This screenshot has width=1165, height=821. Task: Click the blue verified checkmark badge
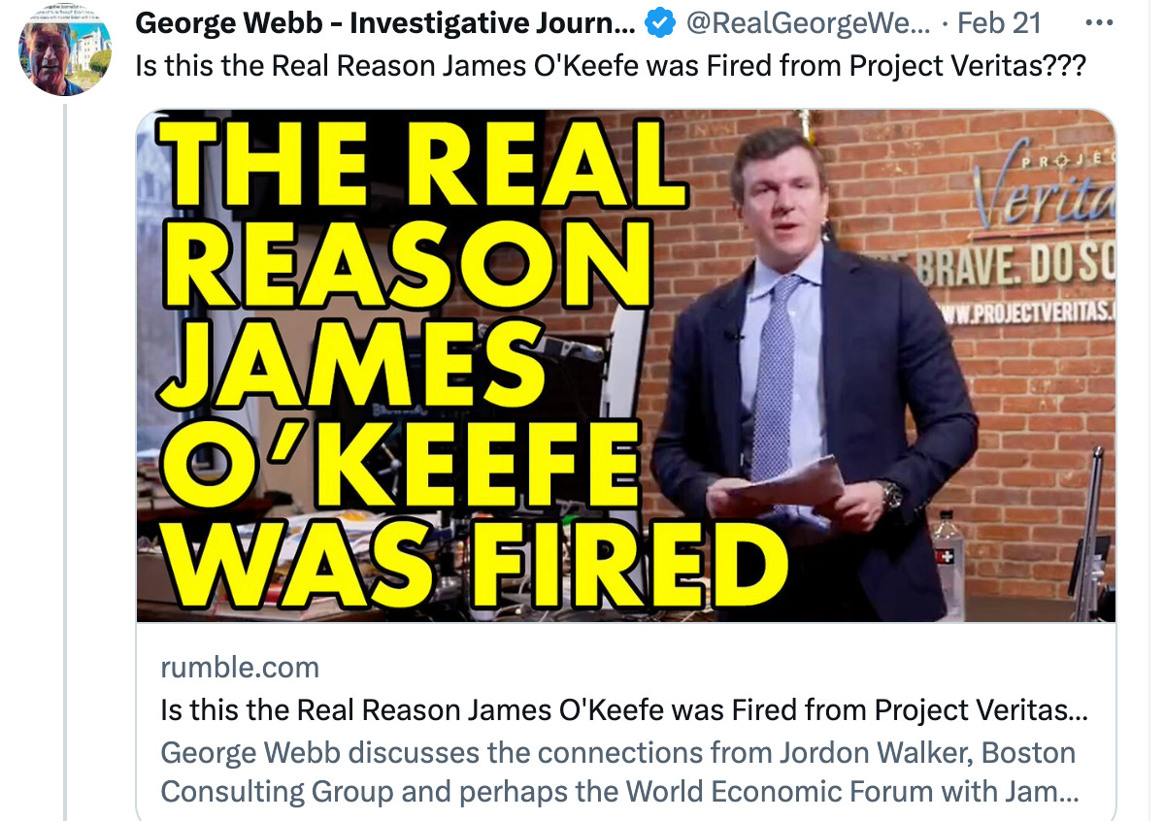(661, 23)
